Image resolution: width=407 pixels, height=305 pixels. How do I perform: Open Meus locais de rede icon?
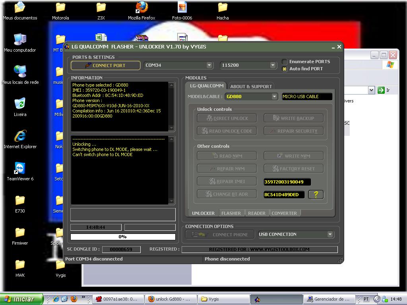(20, 75)
